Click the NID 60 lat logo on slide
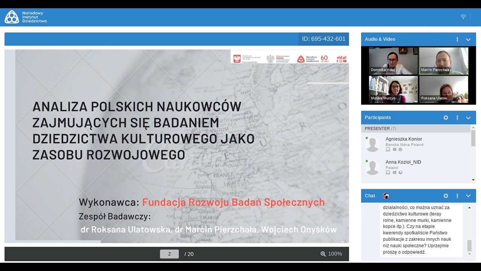This screenshot has height=271, width=481. coord(313,59)
